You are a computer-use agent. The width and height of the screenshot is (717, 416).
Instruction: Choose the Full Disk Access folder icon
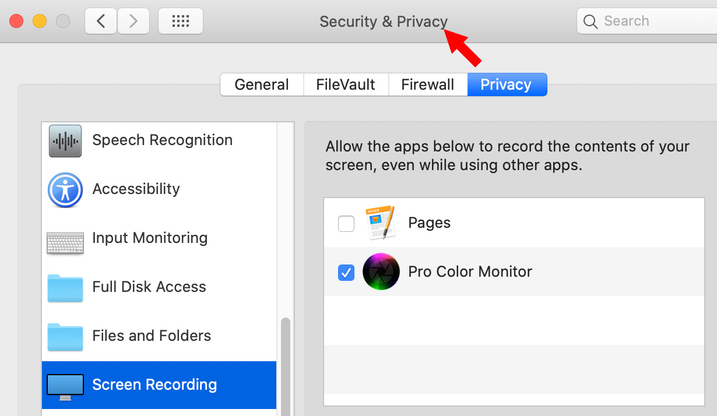tap(65, 288)
